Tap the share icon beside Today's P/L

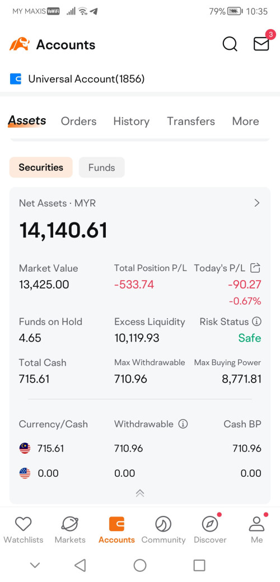pyautogui.click(x=255, y=268)
